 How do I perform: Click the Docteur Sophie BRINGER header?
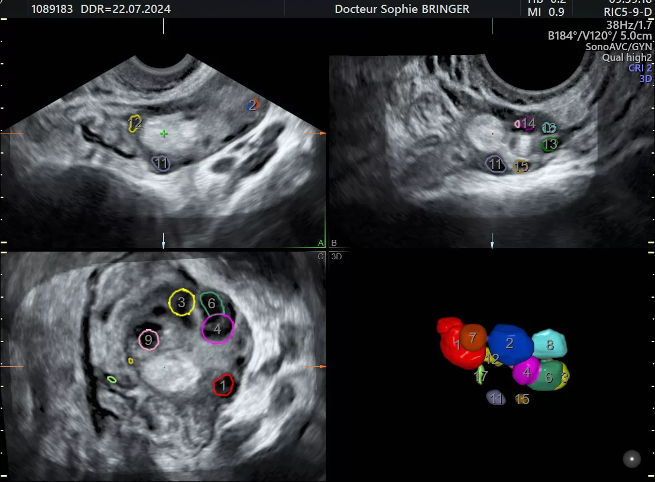click(402, 9)
